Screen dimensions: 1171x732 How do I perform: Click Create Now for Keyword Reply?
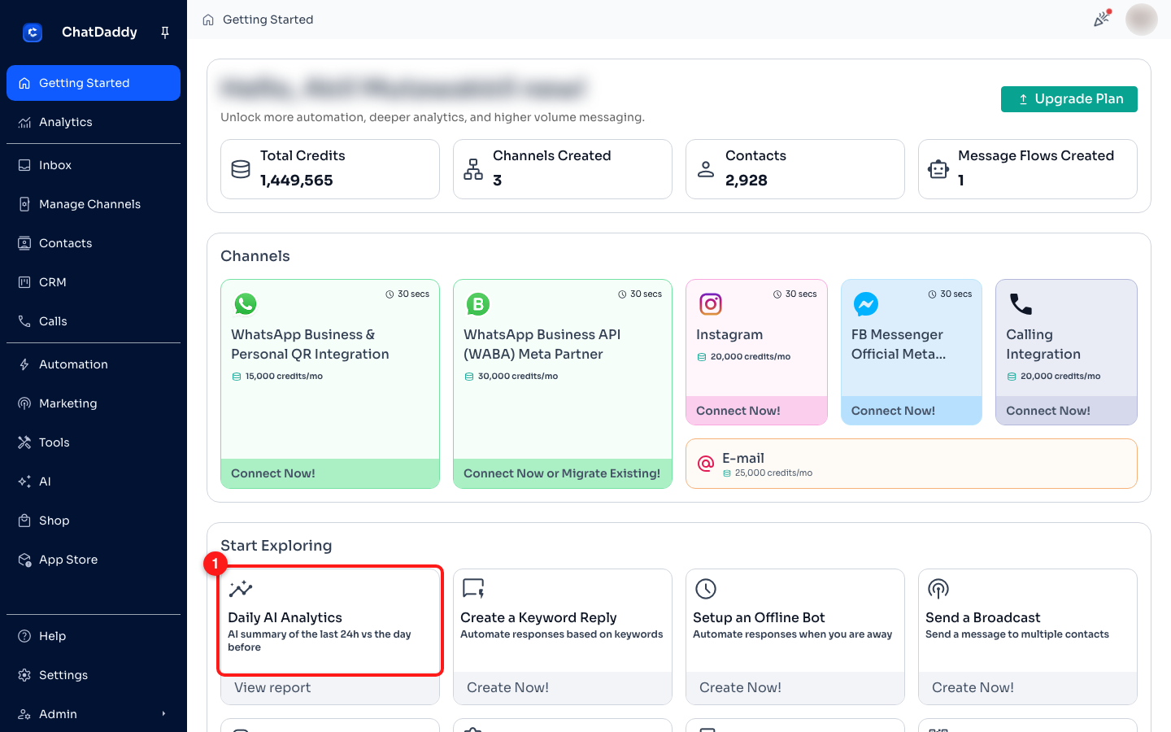(563, 688)
